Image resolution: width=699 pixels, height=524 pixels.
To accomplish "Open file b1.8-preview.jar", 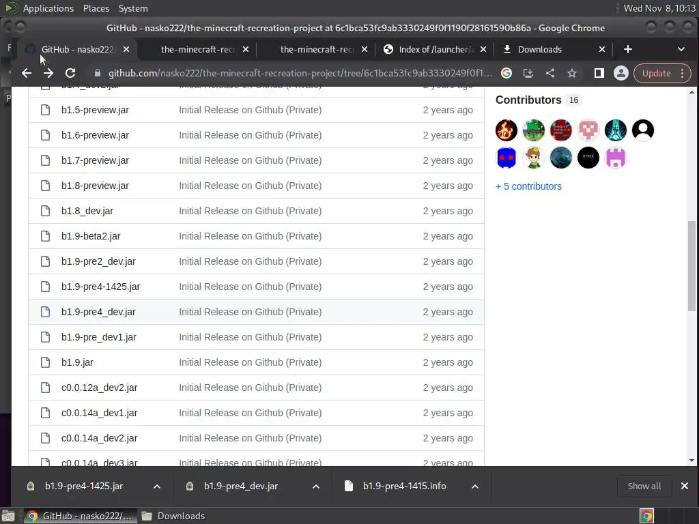I will pos(95,186).
